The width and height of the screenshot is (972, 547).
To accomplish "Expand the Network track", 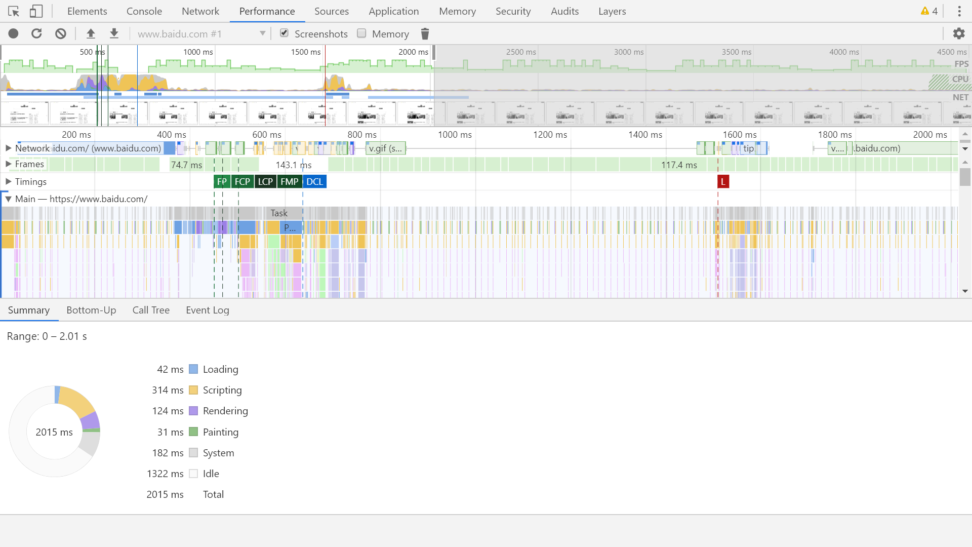I will pyautogui.click(x=9, y=148).
